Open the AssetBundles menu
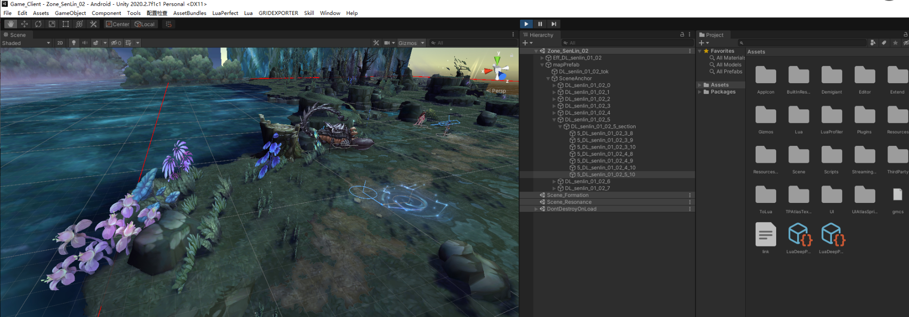Image resolution: width=909 pixels, height=317 pixels. click(189, 13)
